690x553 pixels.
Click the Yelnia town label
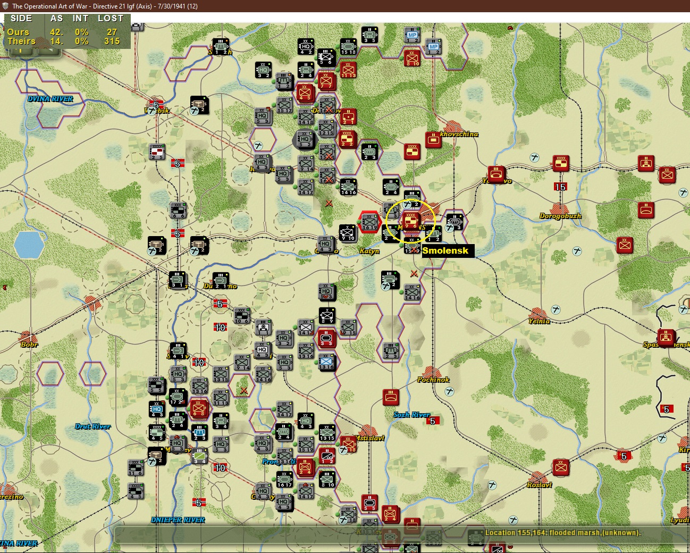click(x=539, y=321)
